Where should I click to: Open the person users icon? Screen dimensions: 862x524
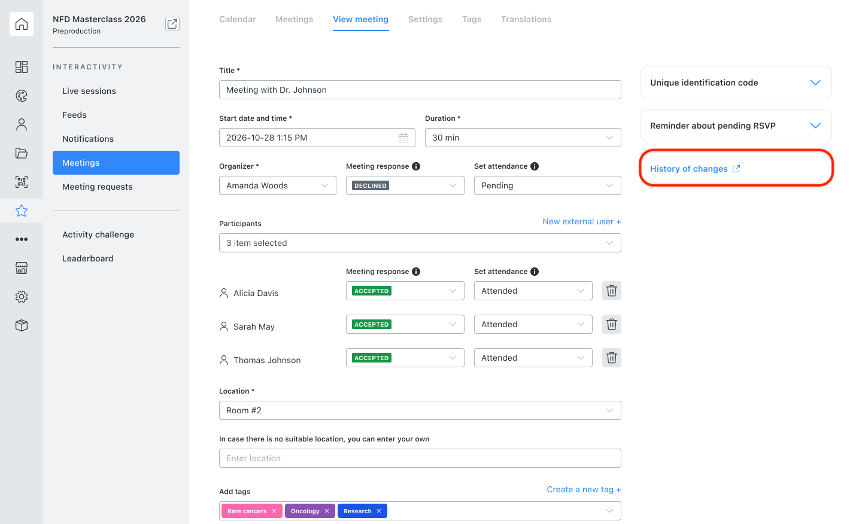[x=22, y=124]
